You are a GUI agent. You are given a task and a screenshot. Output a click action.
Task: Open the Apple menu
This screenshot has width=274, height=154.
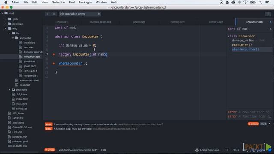pyautogui.click(x=6, y=3)
